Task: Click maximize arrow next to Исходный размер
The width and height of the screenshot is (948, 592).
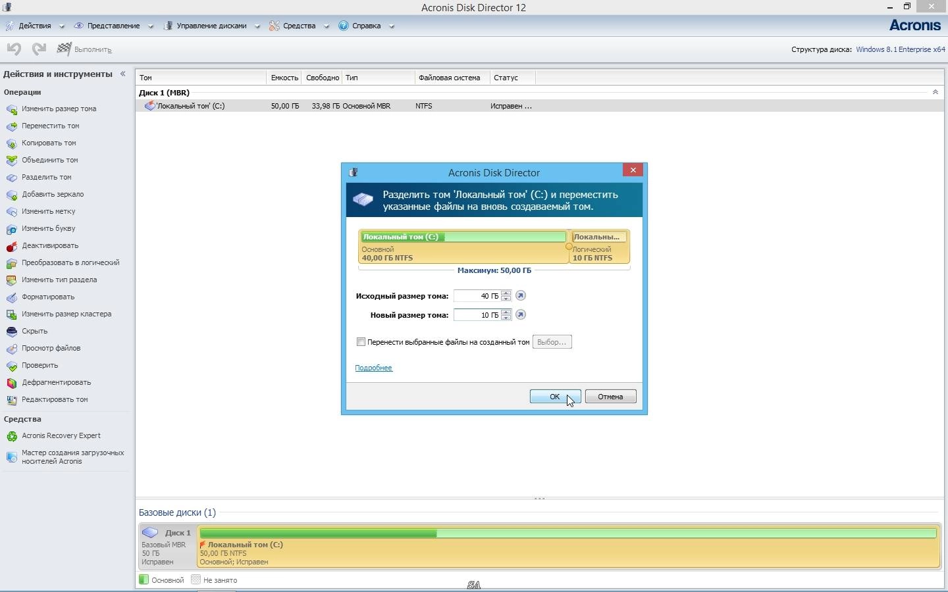Action: (520, 296)
